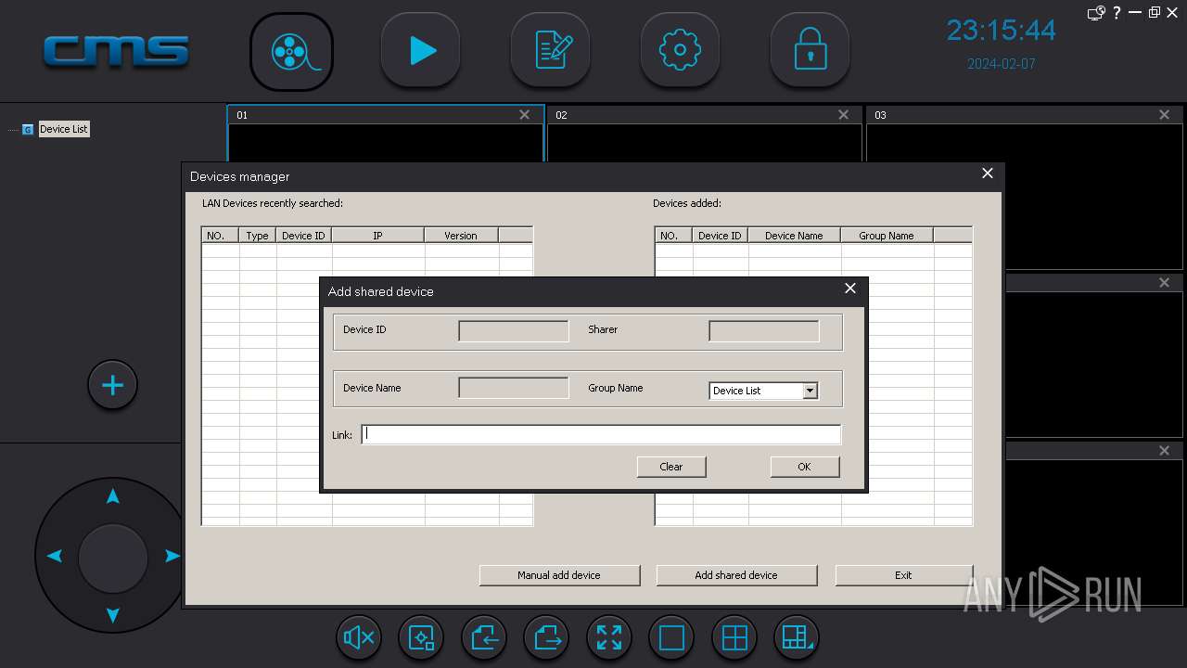Open the Group Name dropdown

(810, 391)
